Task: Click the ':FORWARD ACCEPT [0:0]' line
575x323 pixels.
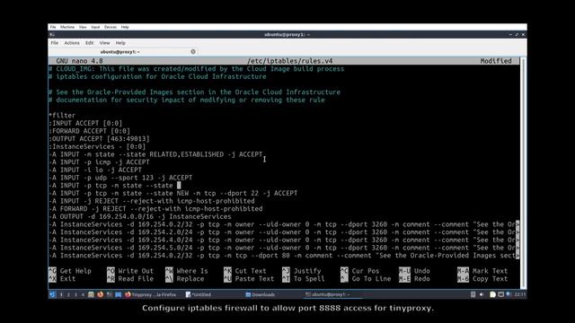Action: [90, 131]
